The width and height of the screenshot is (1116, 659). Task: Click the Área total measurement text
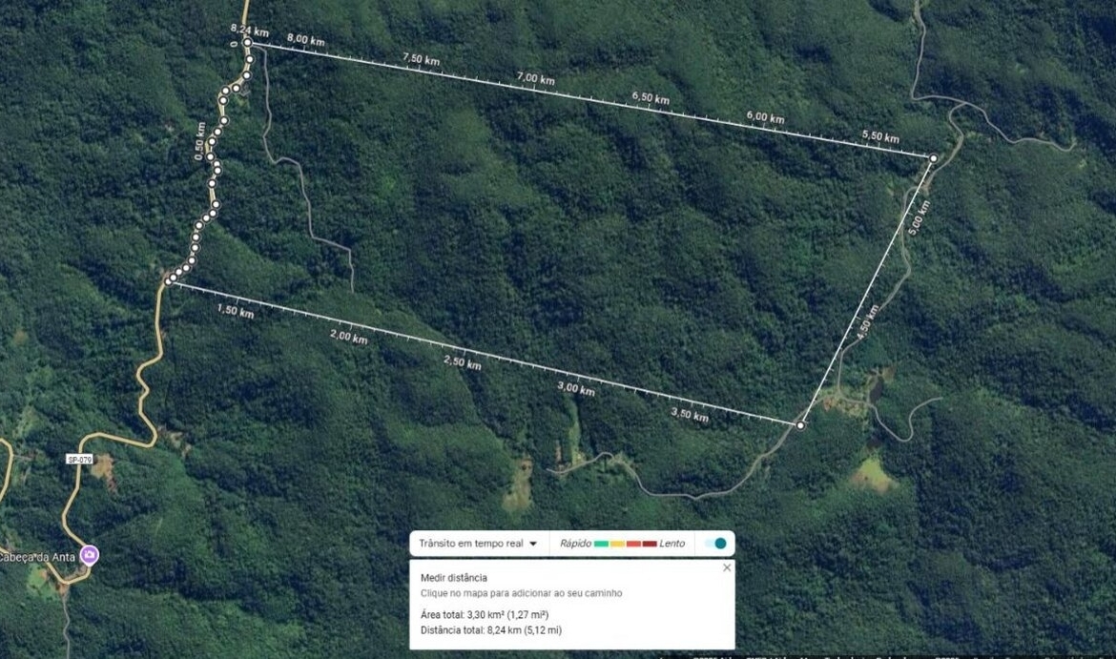485,615
